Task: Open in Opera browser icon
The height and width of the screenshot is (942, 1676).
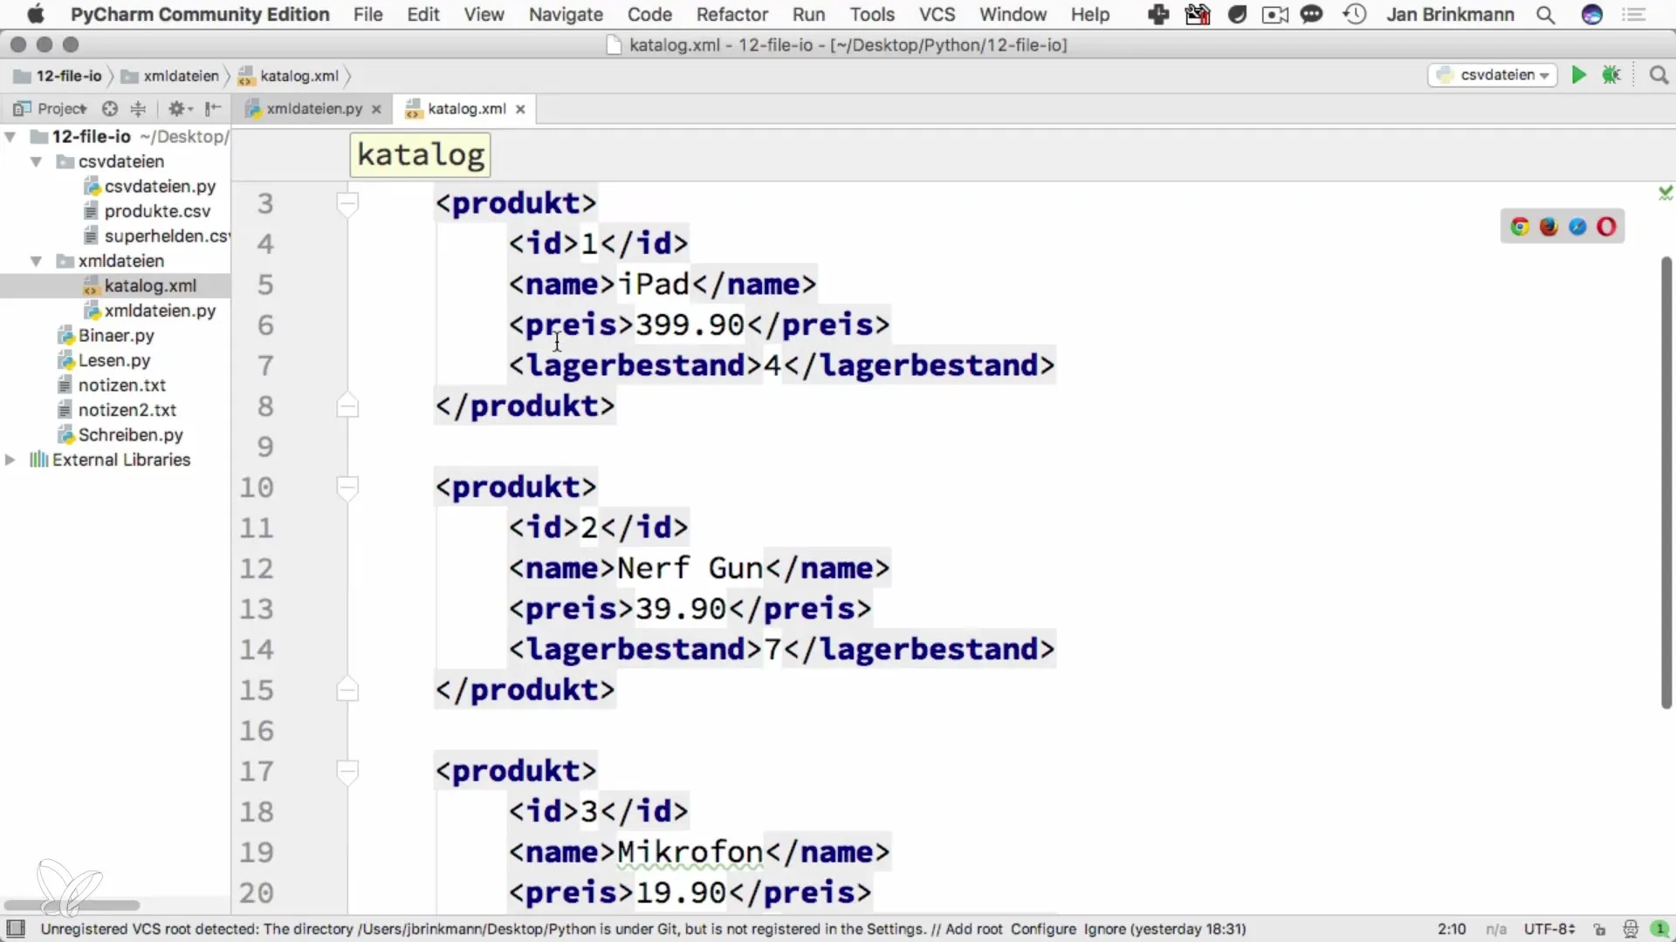Action: 1606,227
